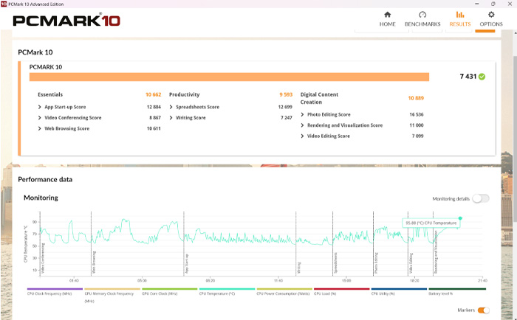This screenshot has width=517, height=320.
Task: Click the Digital Content Creation heading
Action: (319, 99)
